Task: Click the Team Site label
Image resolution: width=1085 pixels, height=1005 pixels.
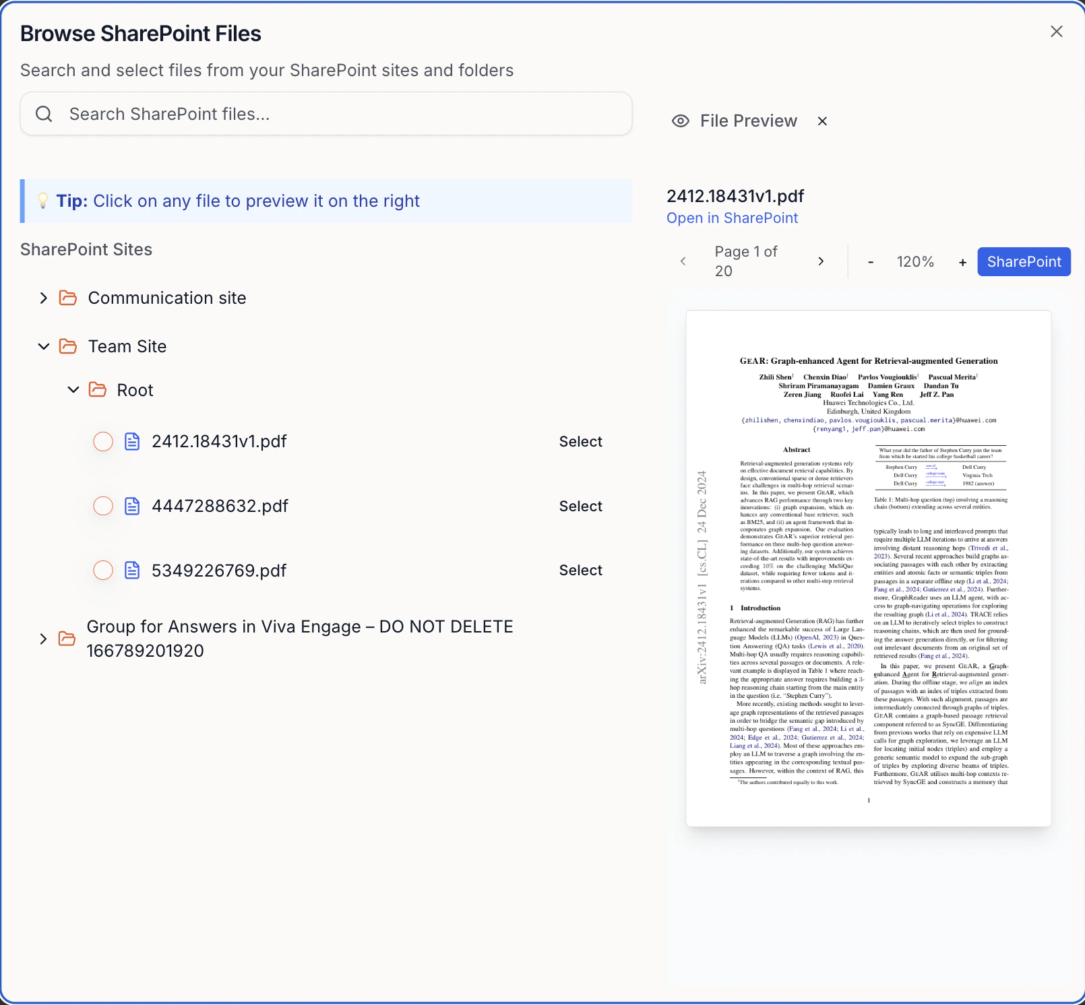Action: [x=127, y=346]
